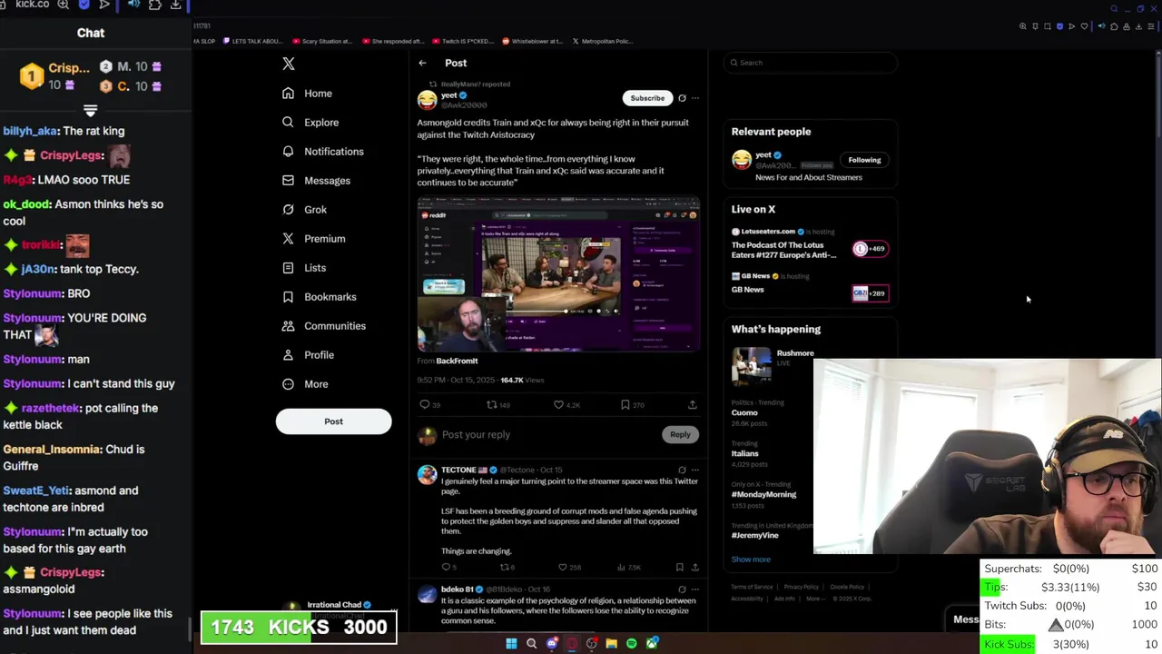Bookmark the main post with 270 bookmarks
1162x654 pixels.
point(625,404)
